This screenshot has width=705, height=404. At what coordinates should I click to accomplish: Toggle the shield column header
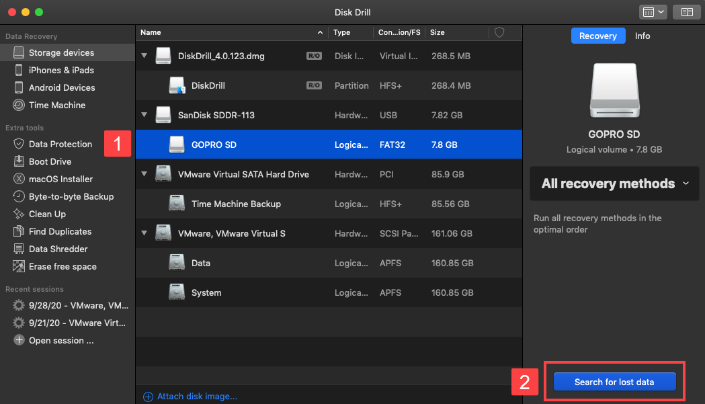[x=498, y=32]
